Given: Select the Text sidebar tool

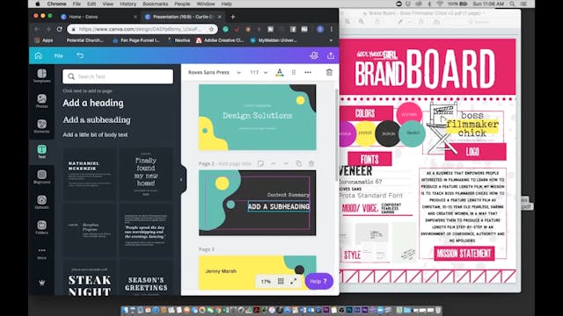Looking at the screenshot, I should click(41, 152).
